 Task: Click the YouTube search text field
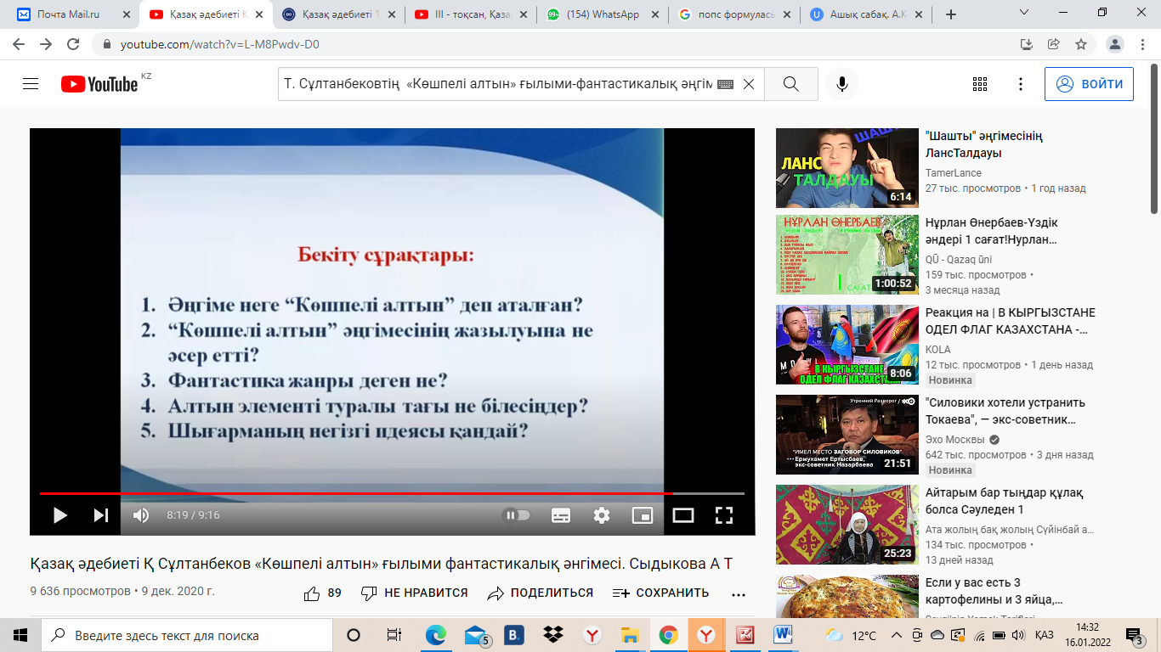click(x=498, y=84)
